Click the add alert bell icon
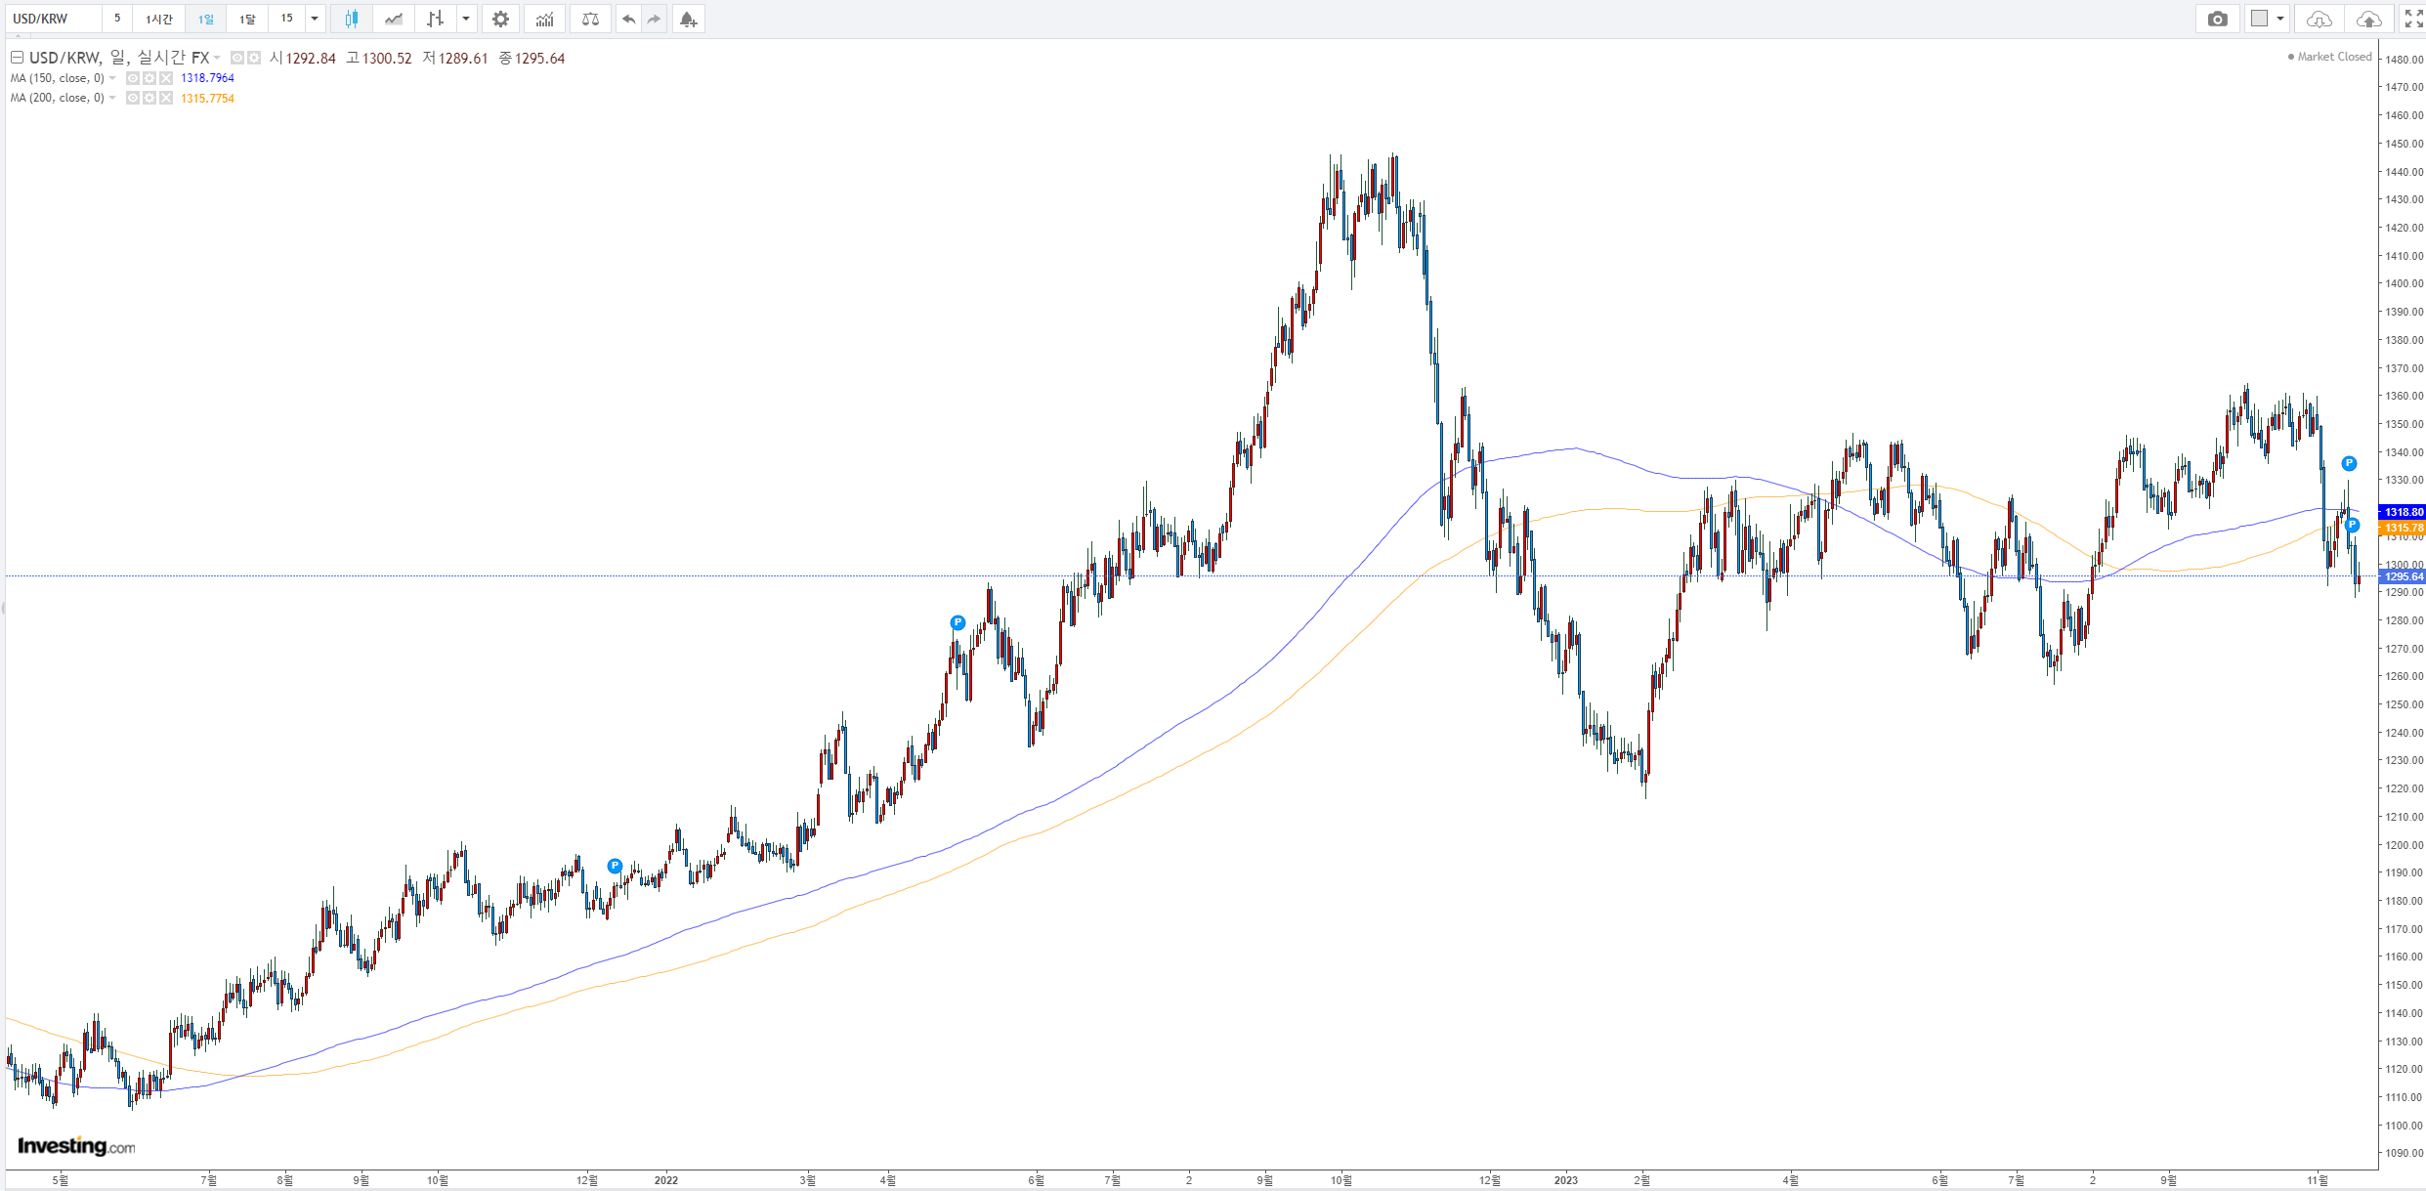This screenshot has width=2426, height=1191. click(x=688, y=19)
